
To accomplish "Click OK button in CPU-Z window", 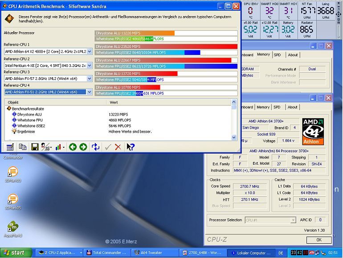I will (319, 240).
